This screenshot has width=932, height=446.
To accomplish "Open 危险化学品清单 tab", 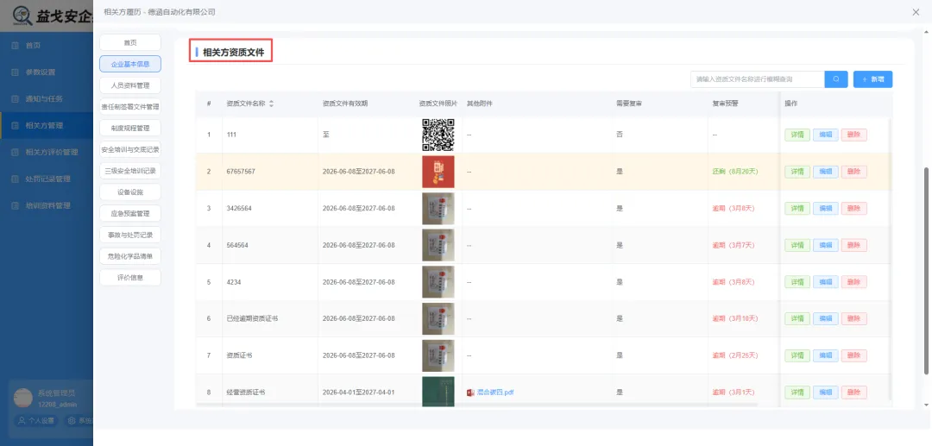I will pos(130,256).
